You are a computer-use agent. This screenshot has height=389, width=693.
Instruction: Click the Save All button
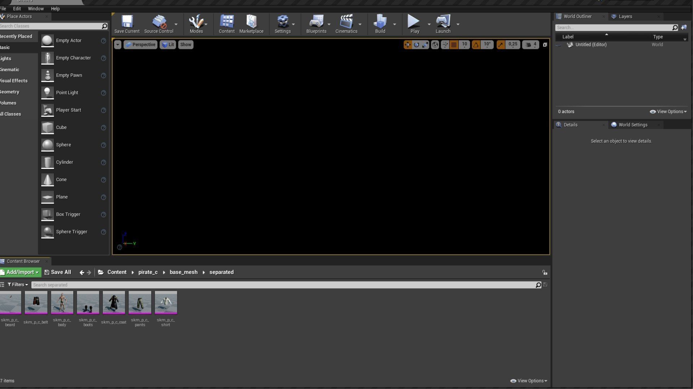point(58,272)
